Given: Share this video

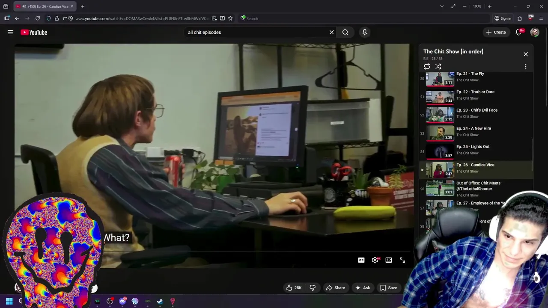Looking at the screenshot, I should click(x=335, y=288).
